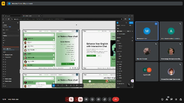Open more options menu
This screenshot has width=184, height=103.
[110, 99]
